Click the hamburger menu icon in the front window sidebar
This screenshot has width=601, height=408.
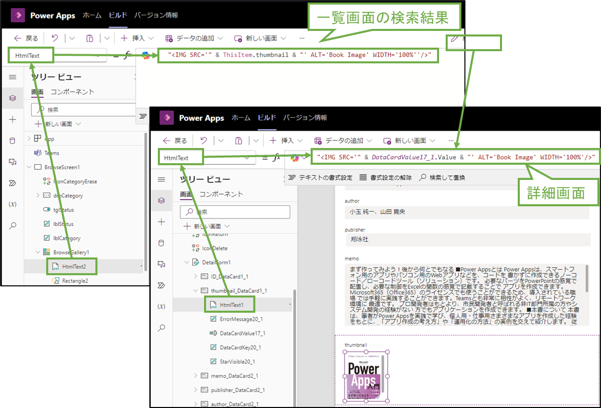[x=161, y=179]
